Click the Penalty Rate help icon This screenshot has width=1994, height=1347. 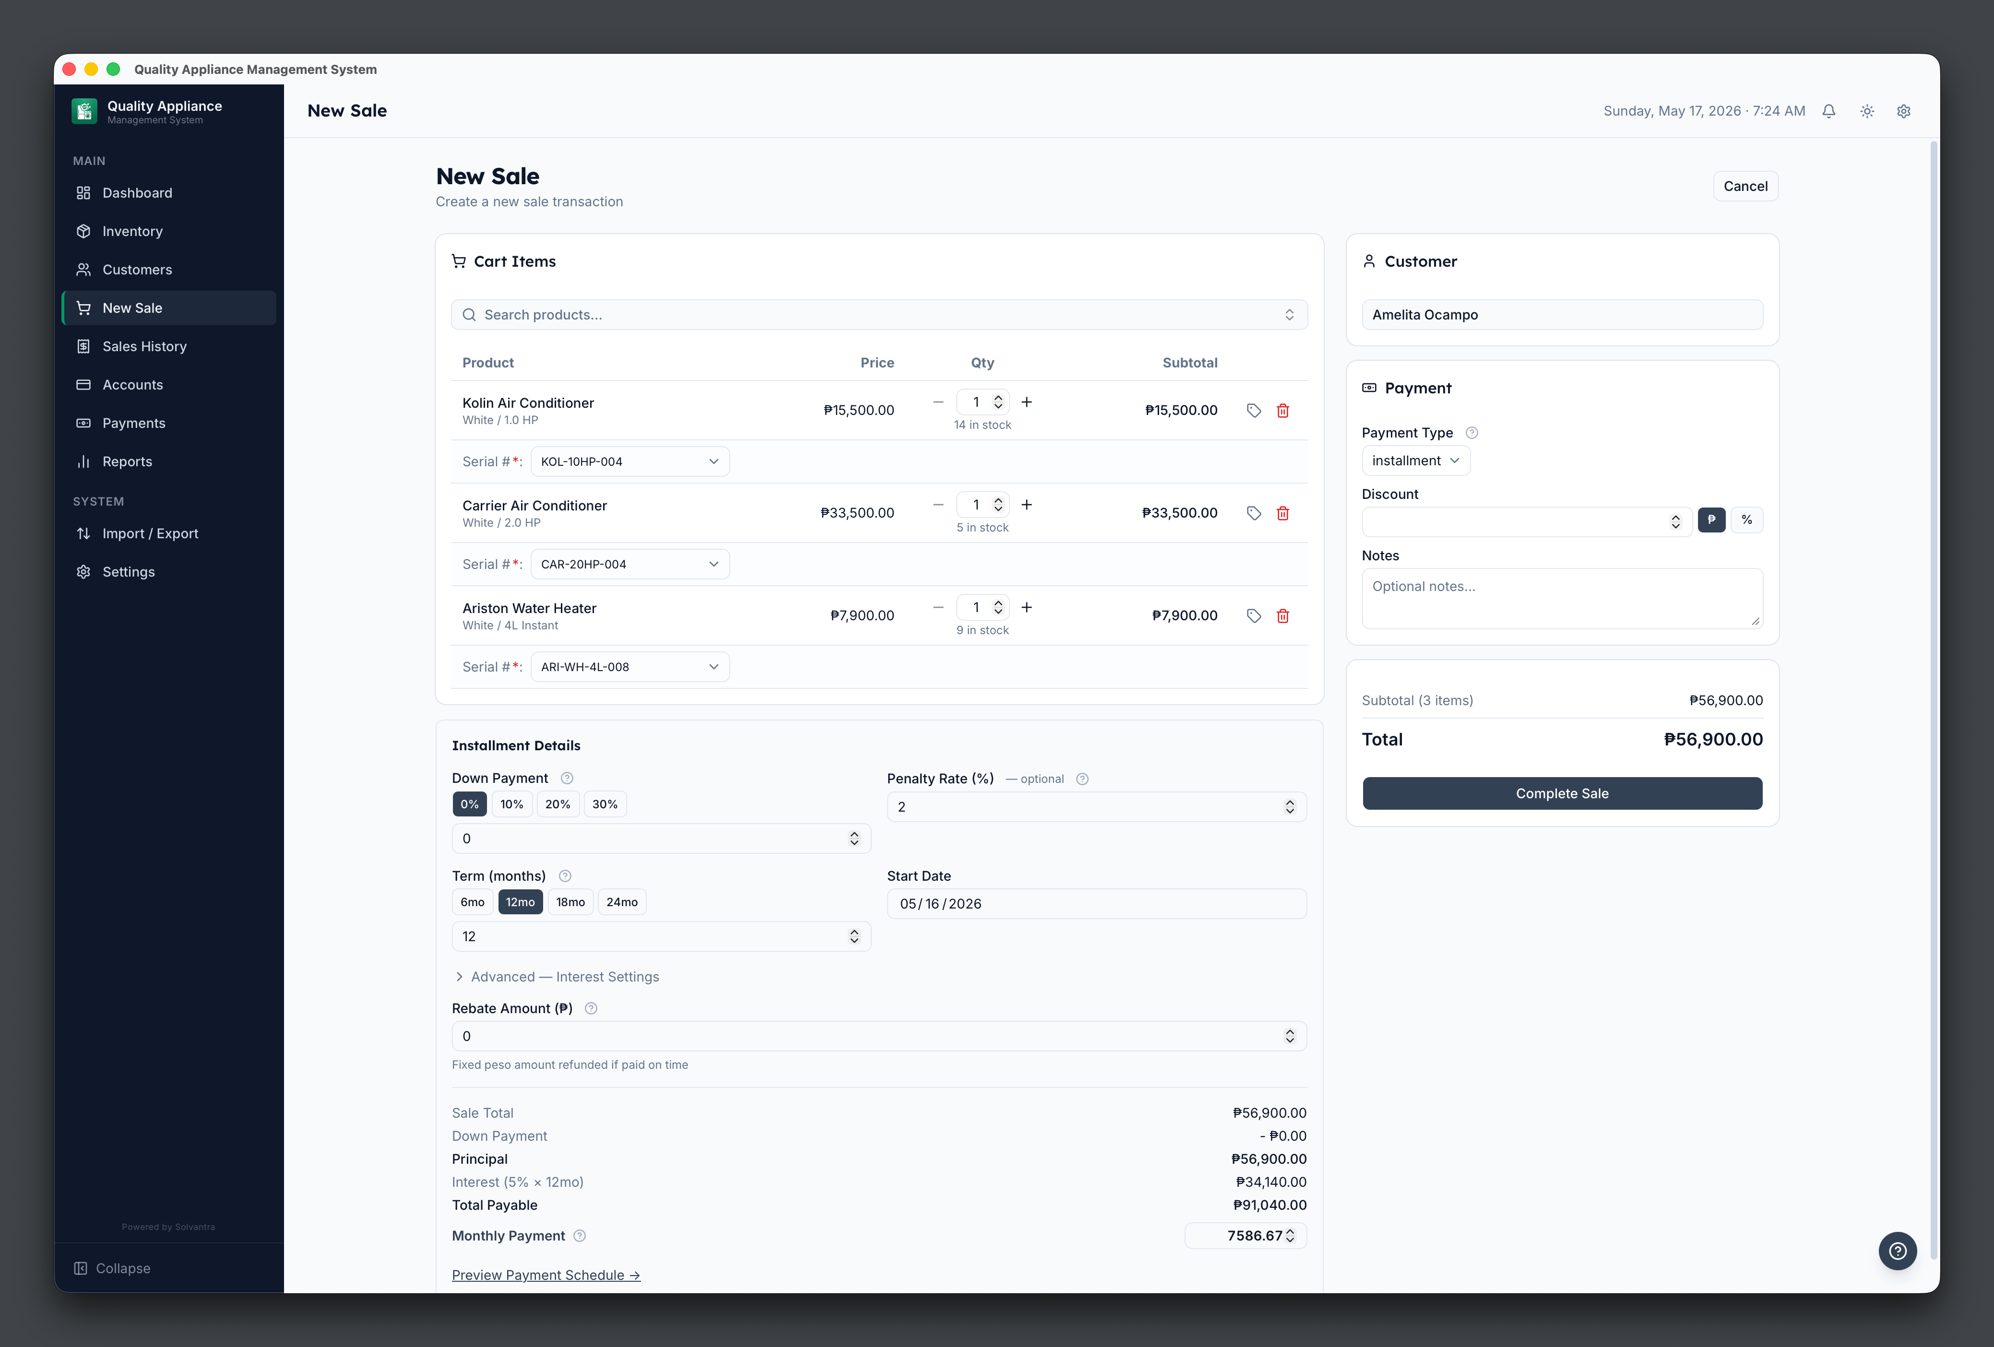[1082, 779]
